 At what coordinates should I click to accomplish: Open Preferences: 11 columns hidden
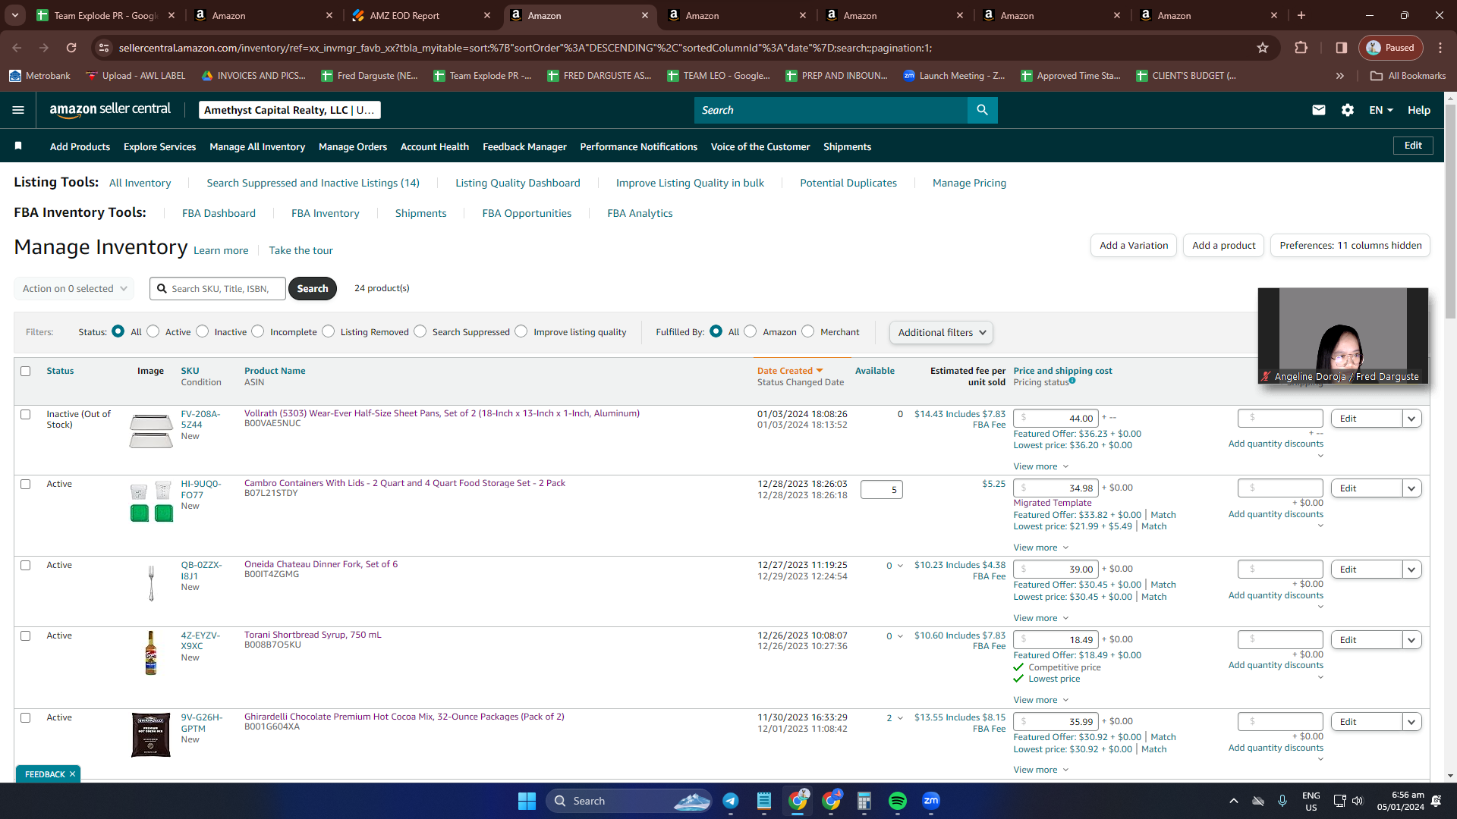1350,245
